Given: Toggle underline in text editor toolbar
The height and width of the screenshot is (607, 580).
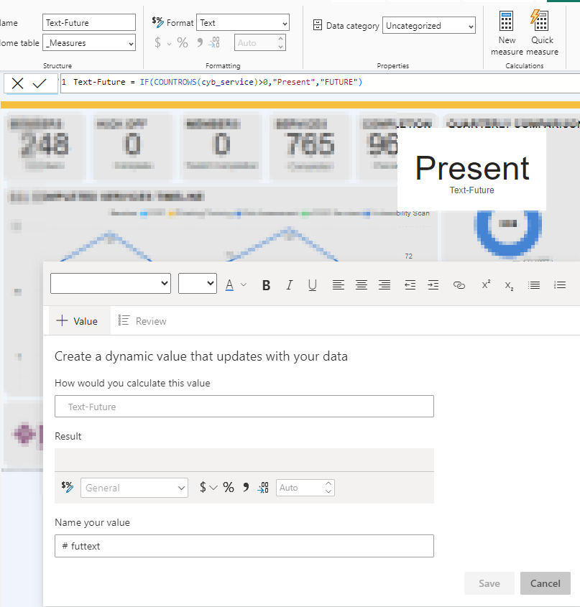Looking at the screenshot, I should (312, 285).
